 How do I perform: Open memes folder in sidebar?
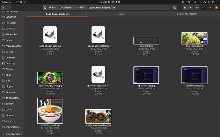(x=12, y=40)
